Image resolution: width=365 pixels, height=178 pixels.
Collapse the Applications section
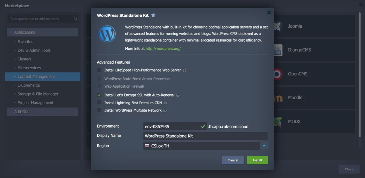[x=11, y=32]
